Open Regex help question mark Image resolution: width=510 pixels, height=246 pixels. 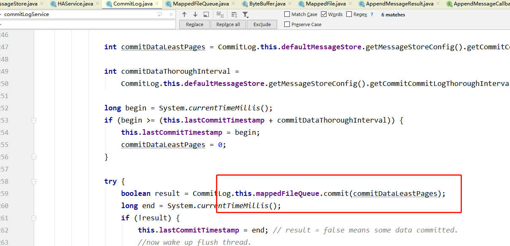[x=372, y=14]
